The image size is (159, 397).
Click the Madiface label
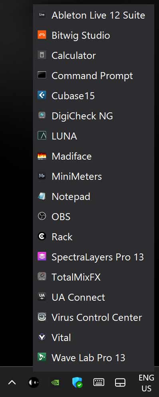72,156
